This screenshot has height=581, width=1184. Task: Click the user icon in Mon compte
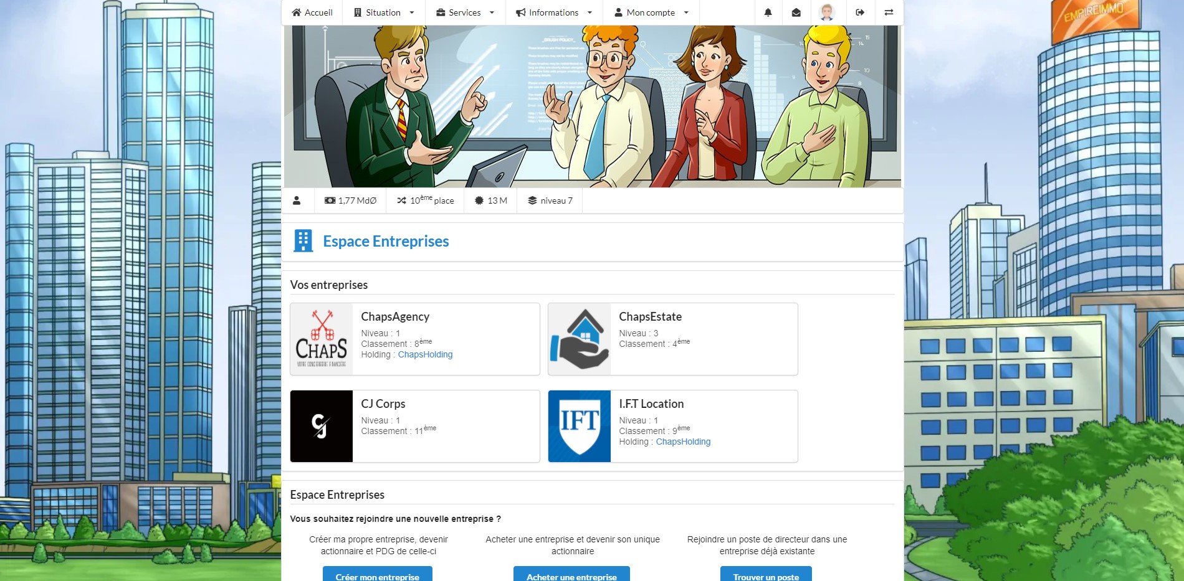coord(619,12)
